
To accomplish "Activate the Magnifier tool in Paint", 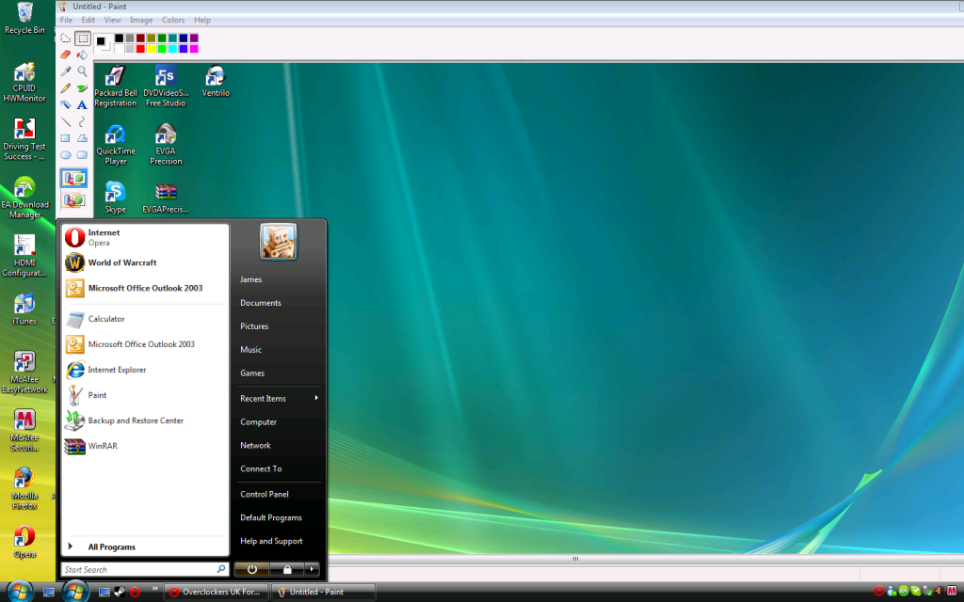I will [x=83, y=71].
